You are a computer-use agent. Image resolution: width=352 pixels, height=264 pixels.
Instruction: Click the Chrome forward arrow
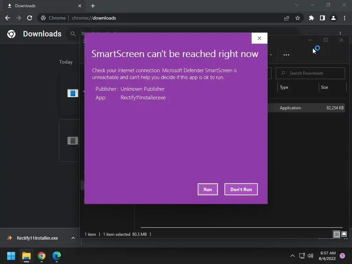point(19,18)
